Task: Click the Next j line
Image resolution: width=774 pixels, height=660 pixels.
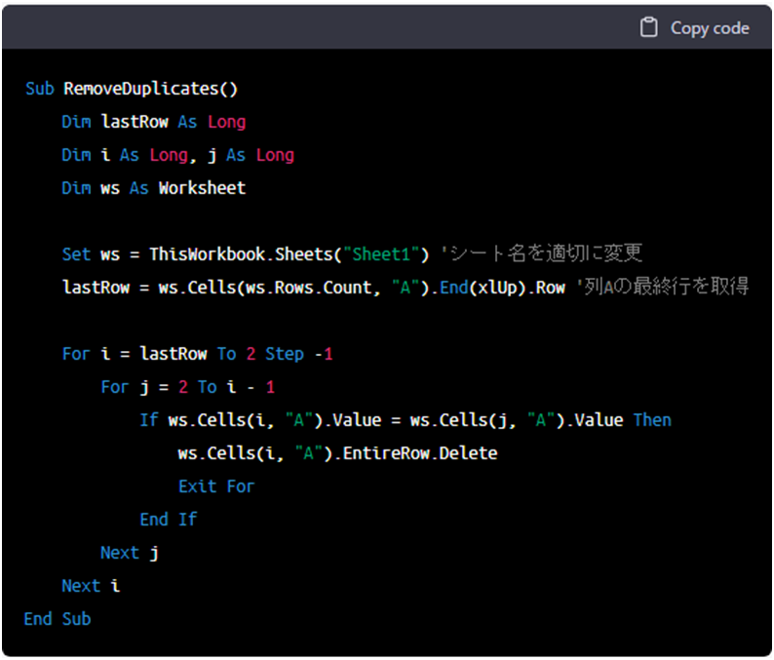Action: [x=129, y=553]
